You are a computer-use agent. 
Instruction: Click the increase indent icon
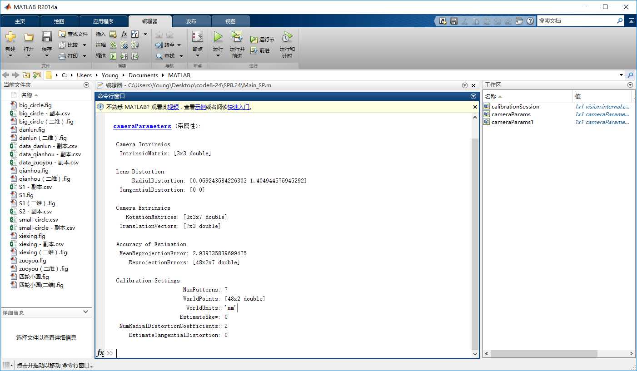click(124, 56)
